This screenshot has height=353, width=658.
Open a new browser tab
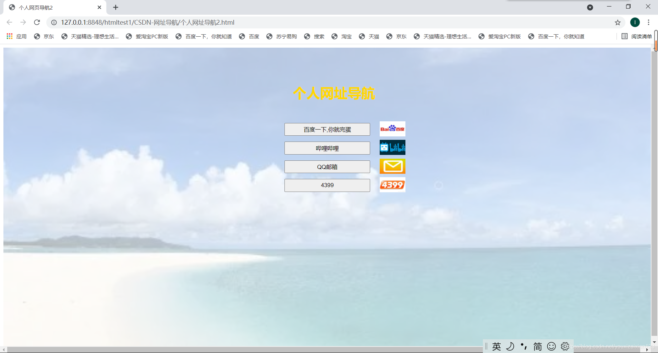115,7
